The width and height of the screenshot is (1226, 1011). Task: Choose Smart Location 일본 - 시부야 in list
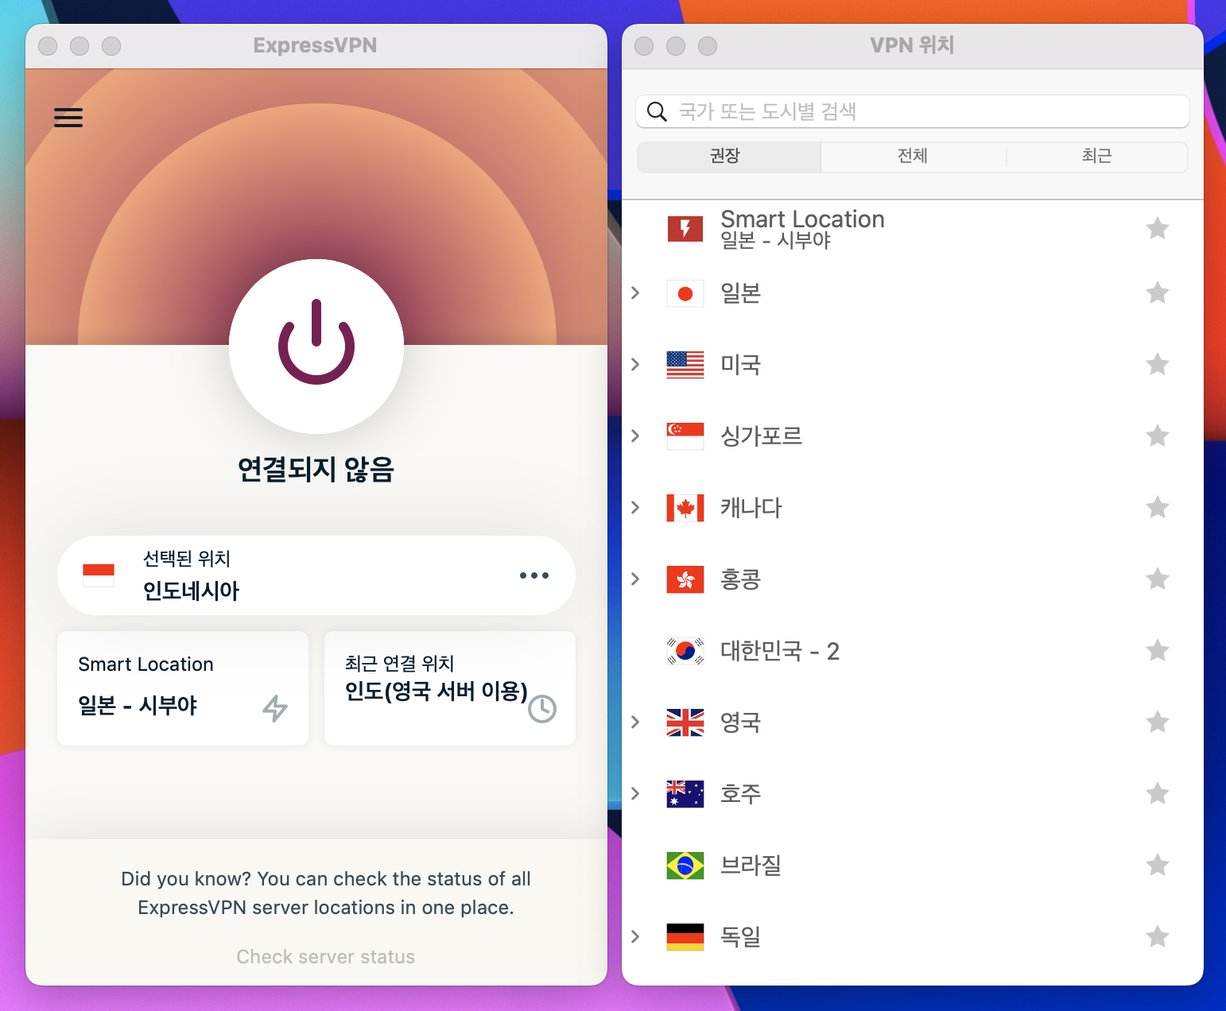[802, 229]
